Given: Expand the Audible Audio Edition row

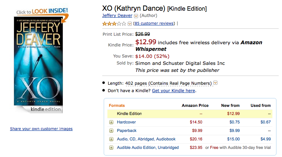Looking at the screenshot, I should pos(111,148).
